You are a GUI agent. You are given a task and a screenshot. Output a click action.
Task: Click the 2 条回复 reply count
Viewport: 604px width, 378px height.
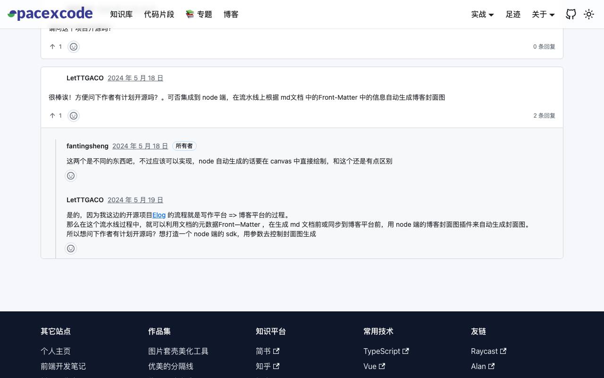coord(544,116)
